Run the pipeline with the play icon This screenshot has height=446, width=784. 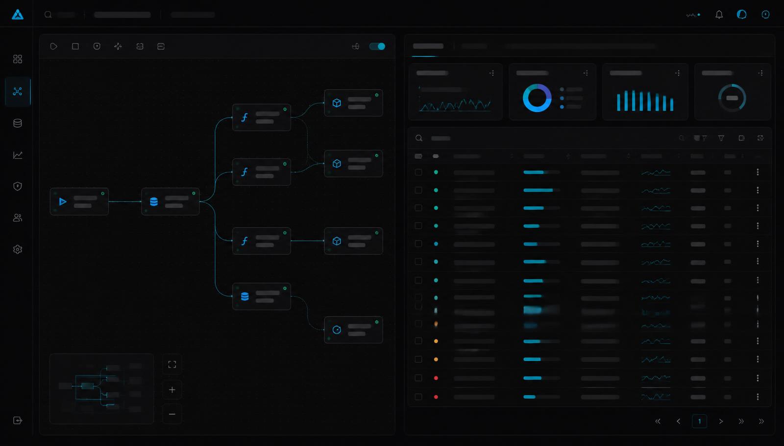(54, 46)
